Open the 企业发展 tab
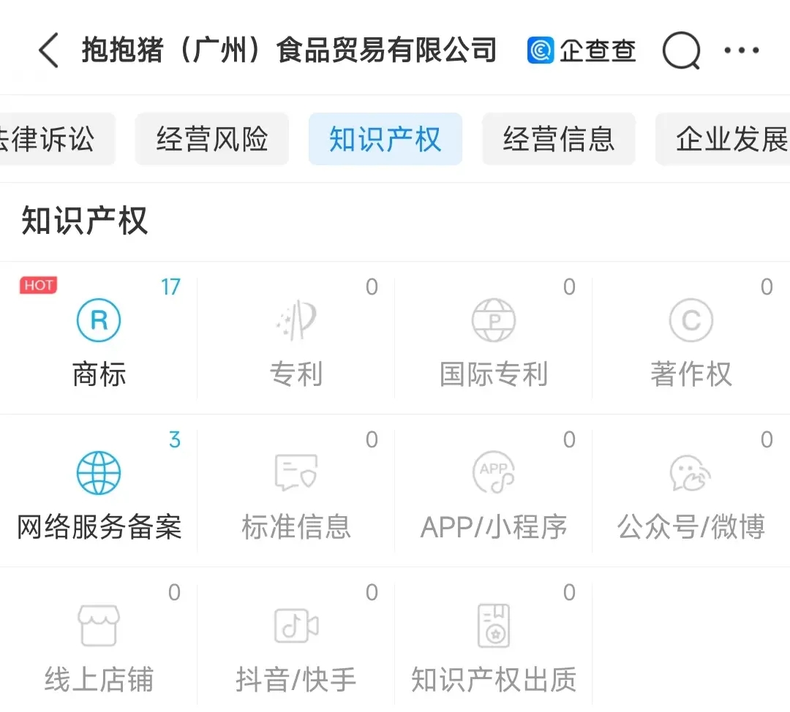This screenshot has width=790, height=712. [x=728, y=139]
